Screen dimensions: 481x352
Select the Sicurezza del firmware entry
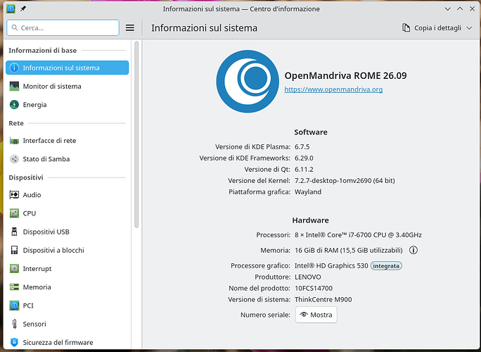coord(68,342)
